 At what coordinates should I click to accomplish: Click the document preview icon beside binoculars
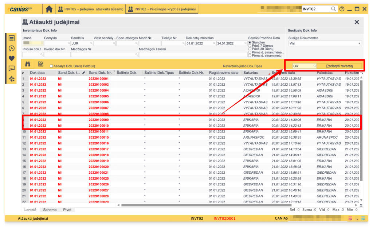pos(41,64)
